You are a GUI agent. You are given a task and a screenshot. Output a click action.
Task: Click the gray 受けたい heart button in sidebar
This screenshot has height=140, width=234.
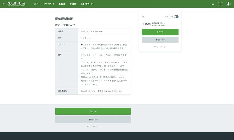click(160, 40)
